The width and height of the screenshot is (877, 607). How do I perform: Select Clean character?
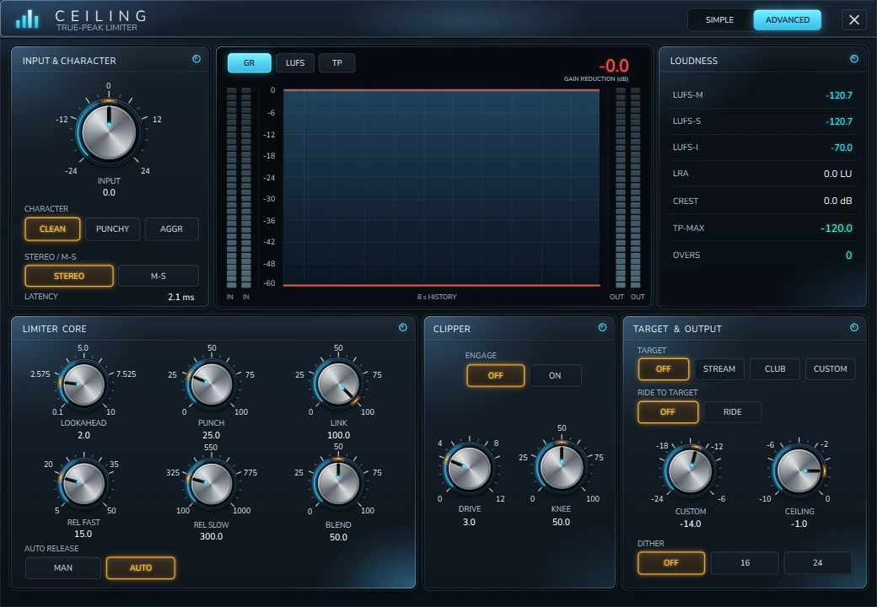(x=52, y=228)
